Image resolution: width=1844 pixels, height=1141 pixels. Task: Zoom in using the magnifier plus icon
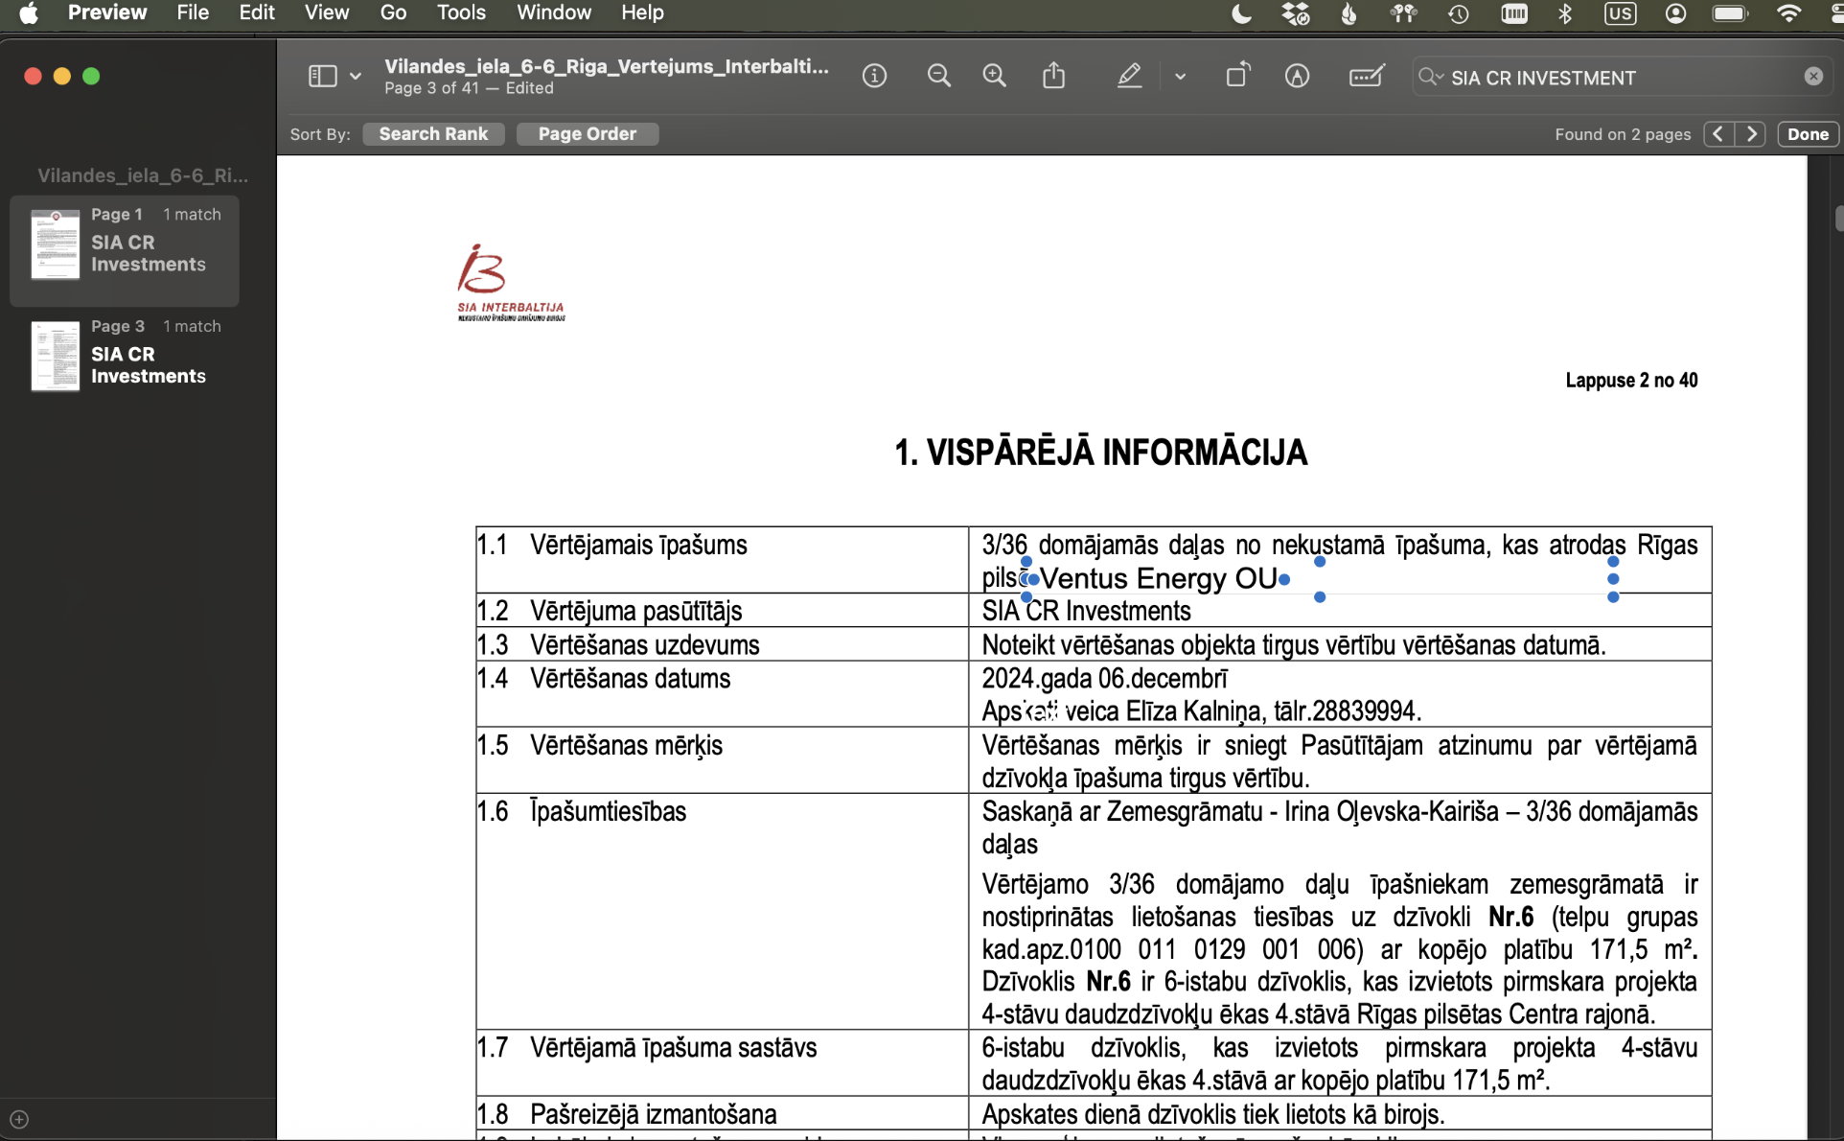pos(995,77)
